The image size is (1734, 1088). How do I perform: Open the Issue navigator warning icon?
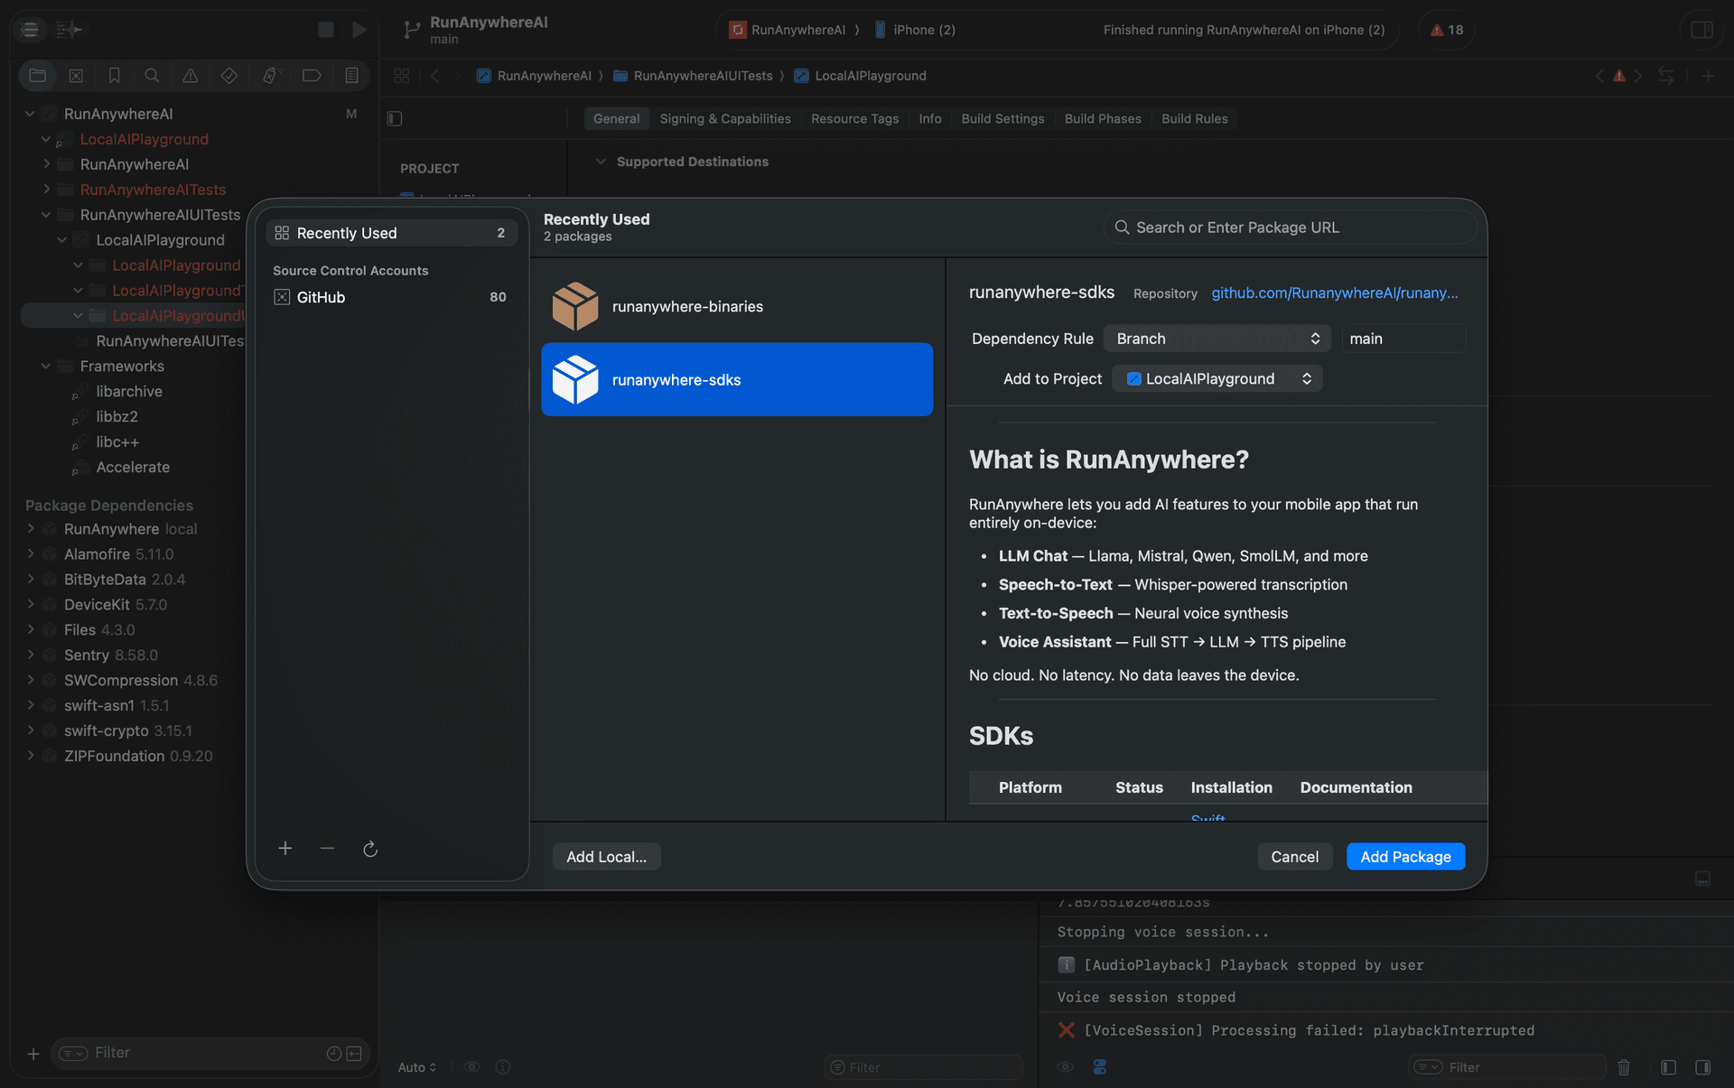[x=191, y=76]
